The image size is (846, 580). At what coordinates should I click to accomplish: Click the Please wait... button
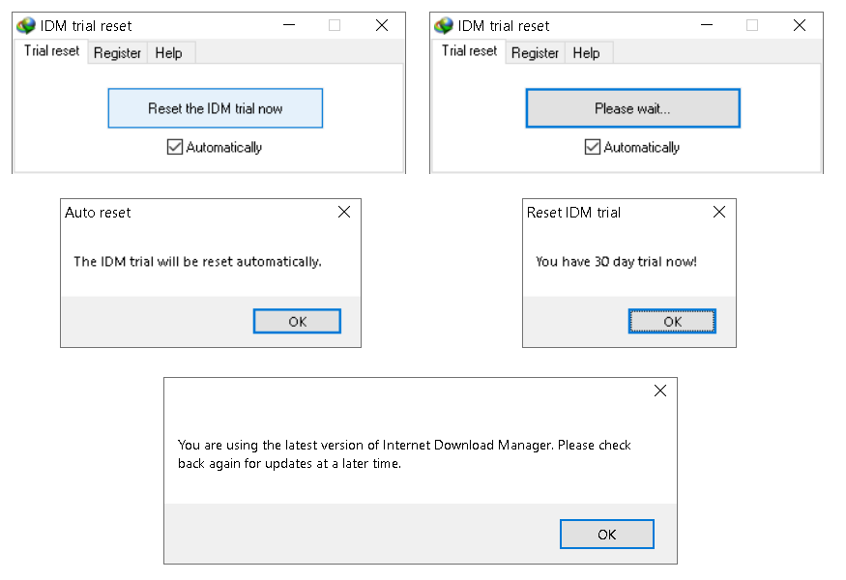pyautogui.click(x=632, y=108)
